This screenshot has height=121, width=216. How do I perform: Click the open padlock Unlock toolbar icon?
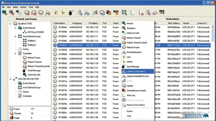63,13
